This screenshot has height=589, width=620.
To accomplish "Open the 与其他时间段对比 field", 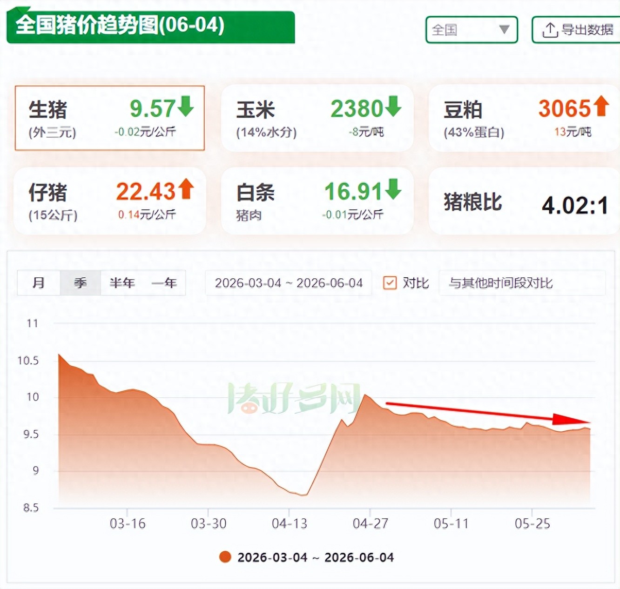I will click(x=522, y=283).
